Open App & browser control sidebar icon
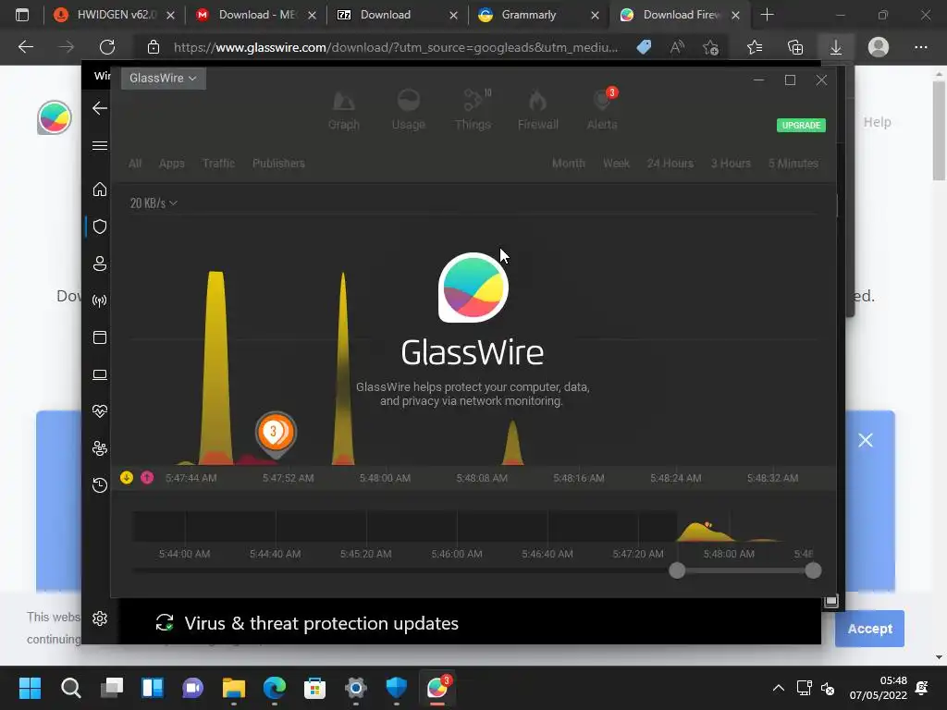The width and height of the screenshot is (947, 710). [x=100, y=337]
